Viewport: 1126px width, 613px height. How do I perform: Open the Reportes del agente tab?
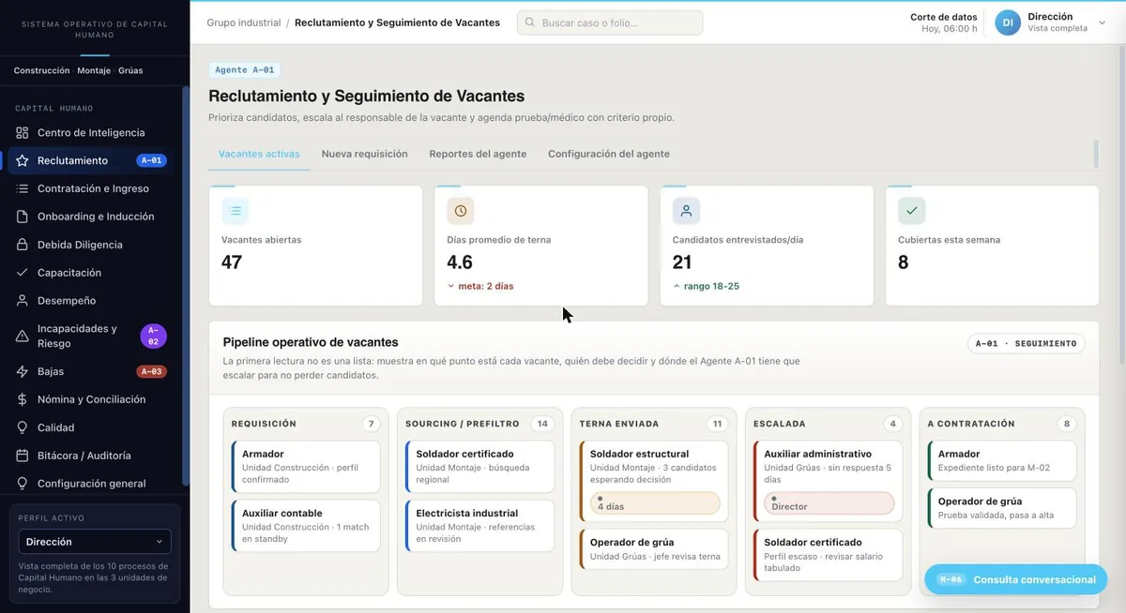[478, 154]
